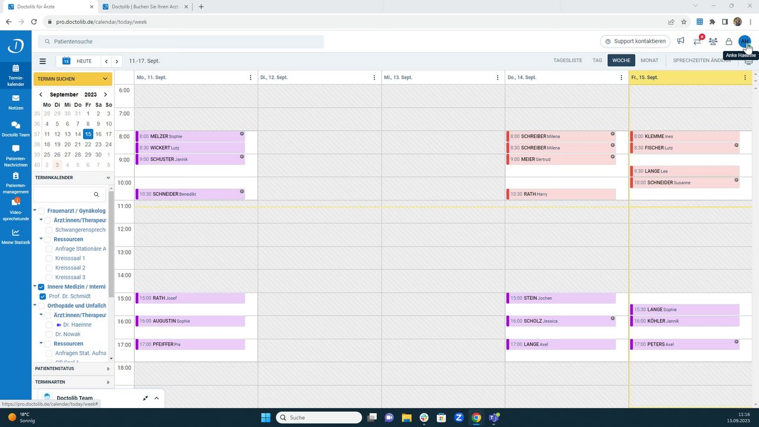
Task: Collapse Orthopäde und Unfallchirurg tree node
Action: (35, 305)
